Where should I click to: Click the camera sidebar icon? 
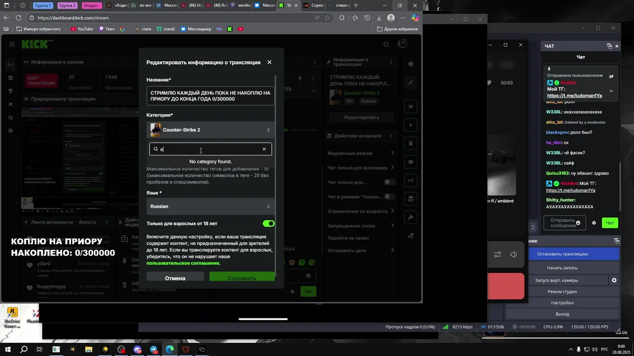coord(411,199)
